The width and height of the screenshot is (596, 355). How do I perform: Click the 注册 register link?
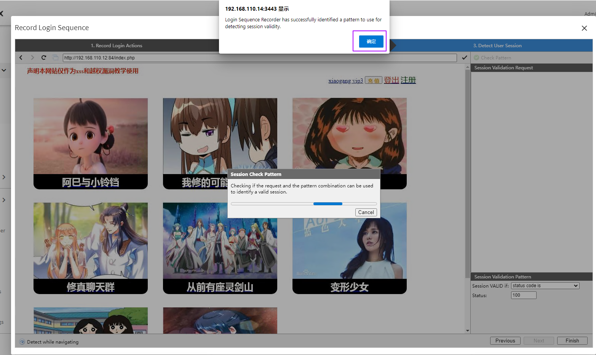tap(408, 80)
